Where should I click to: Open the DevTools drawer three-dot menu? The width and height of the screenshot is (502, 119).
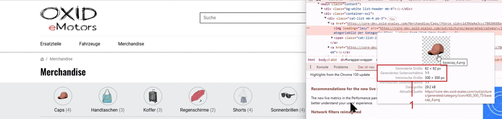(311, 67)
